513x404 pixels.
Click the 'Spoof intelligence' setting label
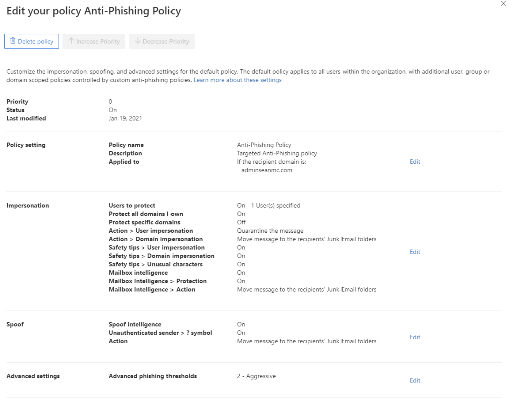pos(135,324)
